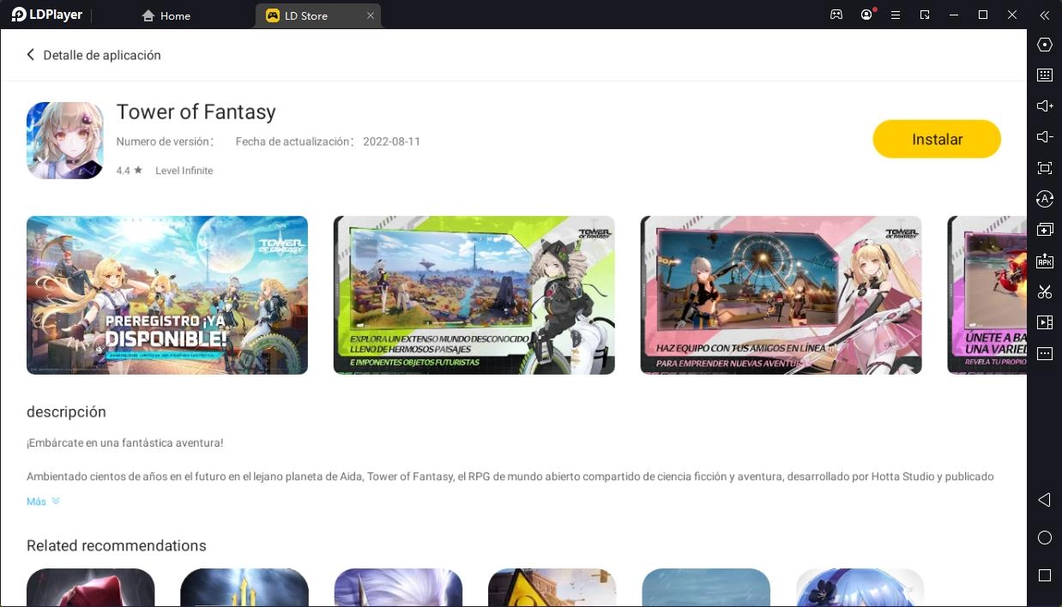Open video recorder sidebar icon
The image size is (1062, 607).
pyautogui.click(x=1044, y=322)
